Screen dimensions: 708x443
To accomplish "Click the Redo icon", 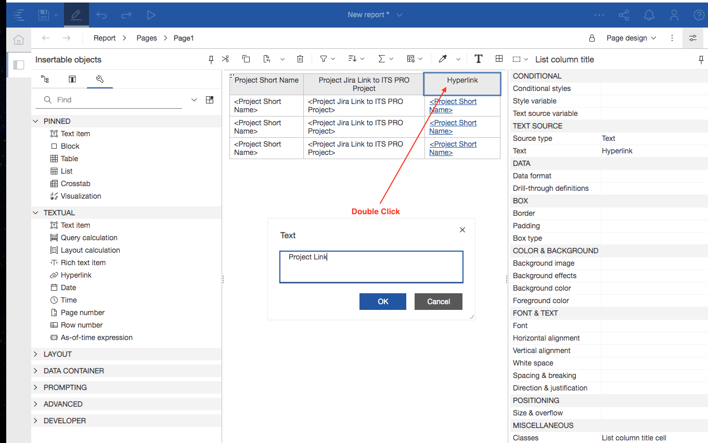I will point(126,15).
